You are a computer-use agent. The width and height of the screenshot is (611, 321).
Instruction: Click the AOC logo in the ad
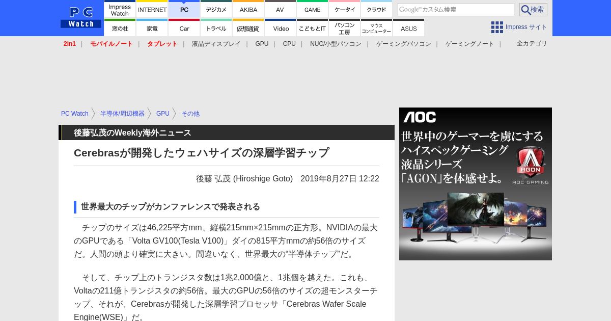click(420, 117)
